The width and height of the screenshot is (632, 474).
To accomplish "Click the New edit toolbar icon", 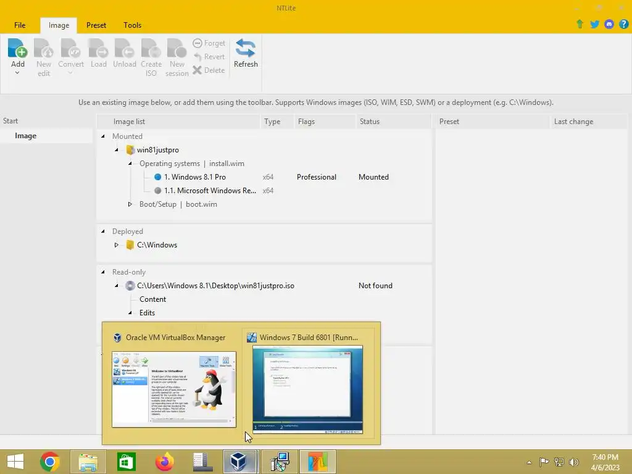I will pos(44,48).
